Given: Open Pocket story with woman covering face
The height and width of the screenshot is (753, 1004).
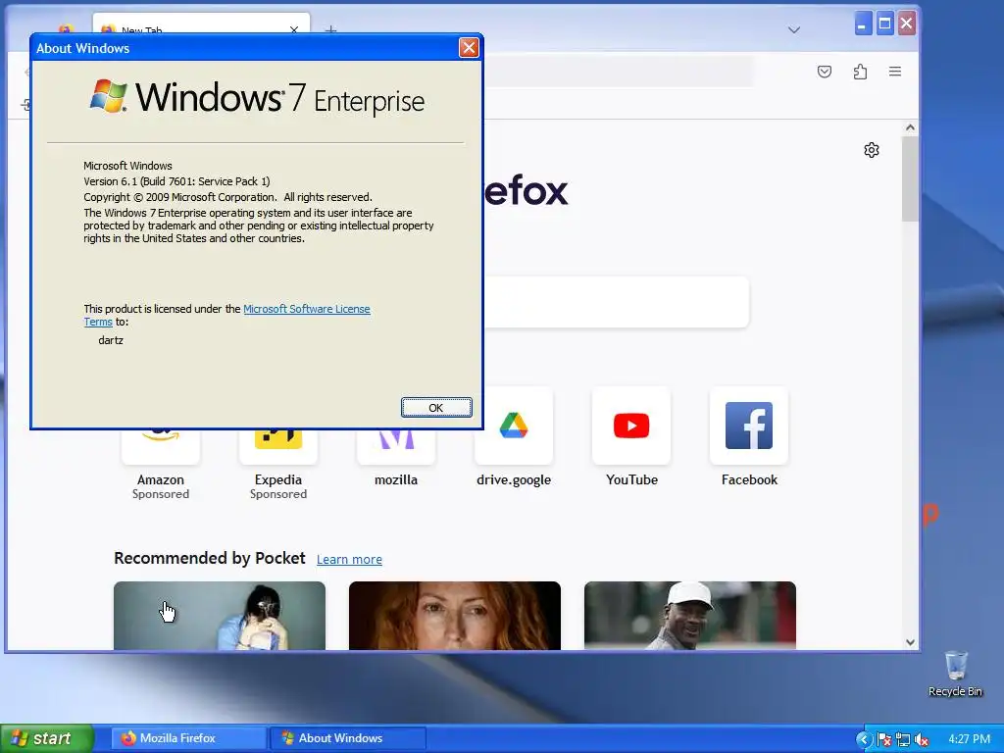Looking at the screenshot, I should [x=220, y=616].
